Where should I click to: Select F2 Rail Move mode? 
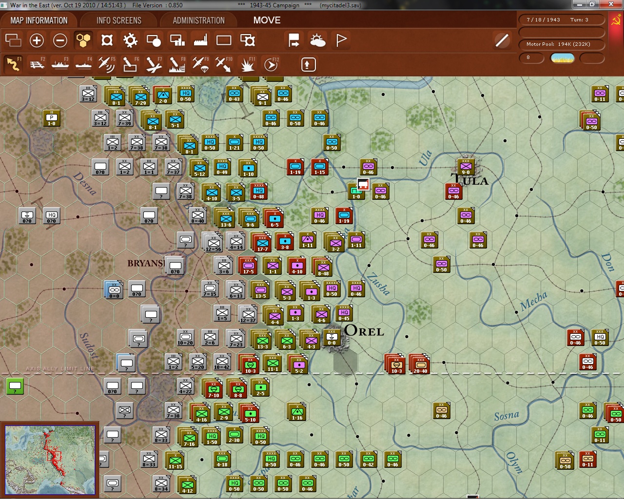[37, 64]
